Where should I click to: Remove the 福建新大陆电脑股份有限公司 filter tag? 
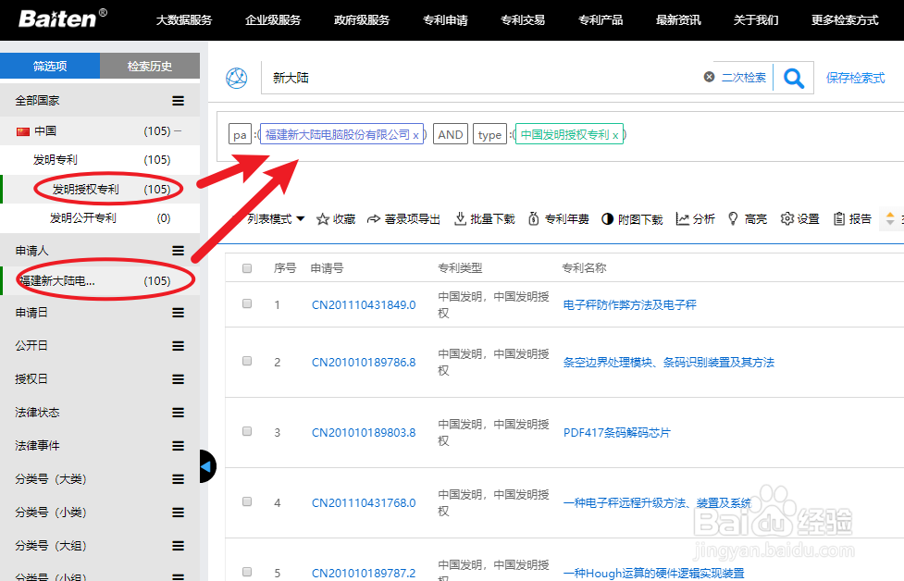tap(415, 135)
